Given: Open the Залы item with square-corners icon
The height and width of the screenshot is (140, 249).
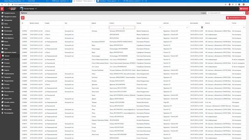Looking at the screenshot, I should pos(10,24).
